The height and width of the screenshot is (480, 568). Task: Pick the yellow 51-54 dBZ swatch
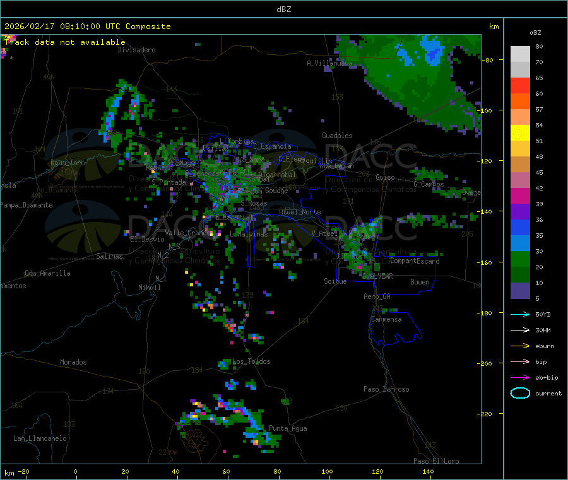520,133
